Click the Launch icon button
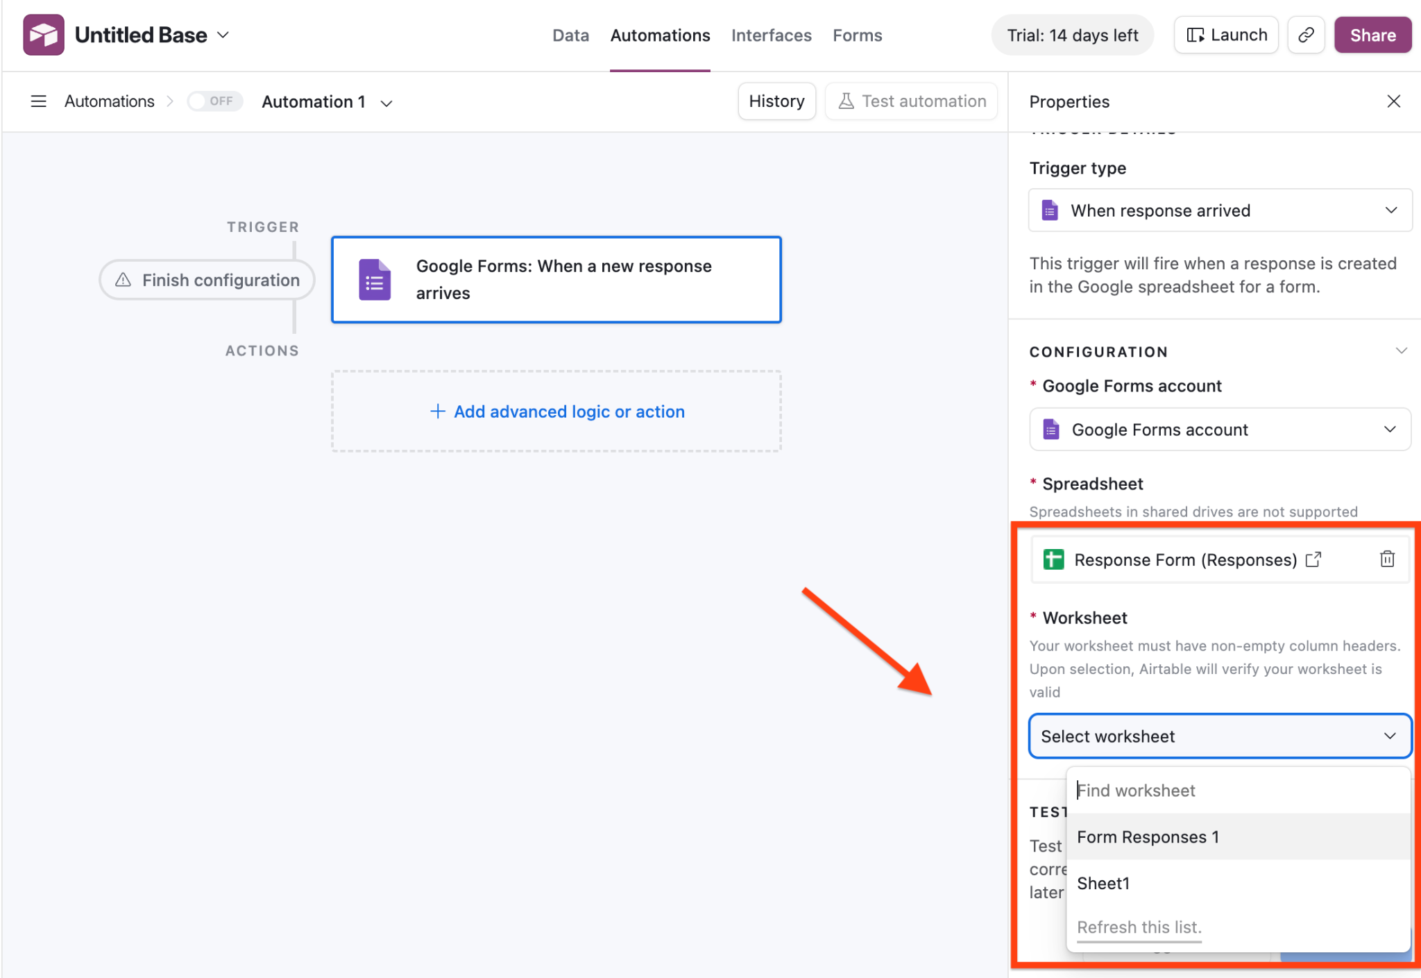This screenshot has height=978, width=1421. 1196,34
